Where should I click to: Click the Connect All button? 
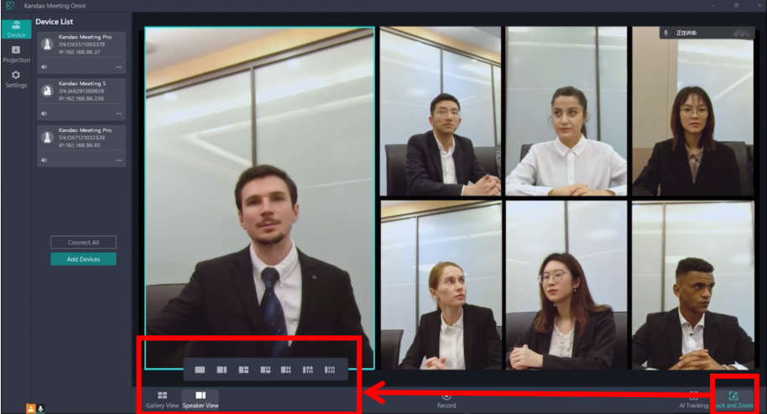(x=84, y=242)
